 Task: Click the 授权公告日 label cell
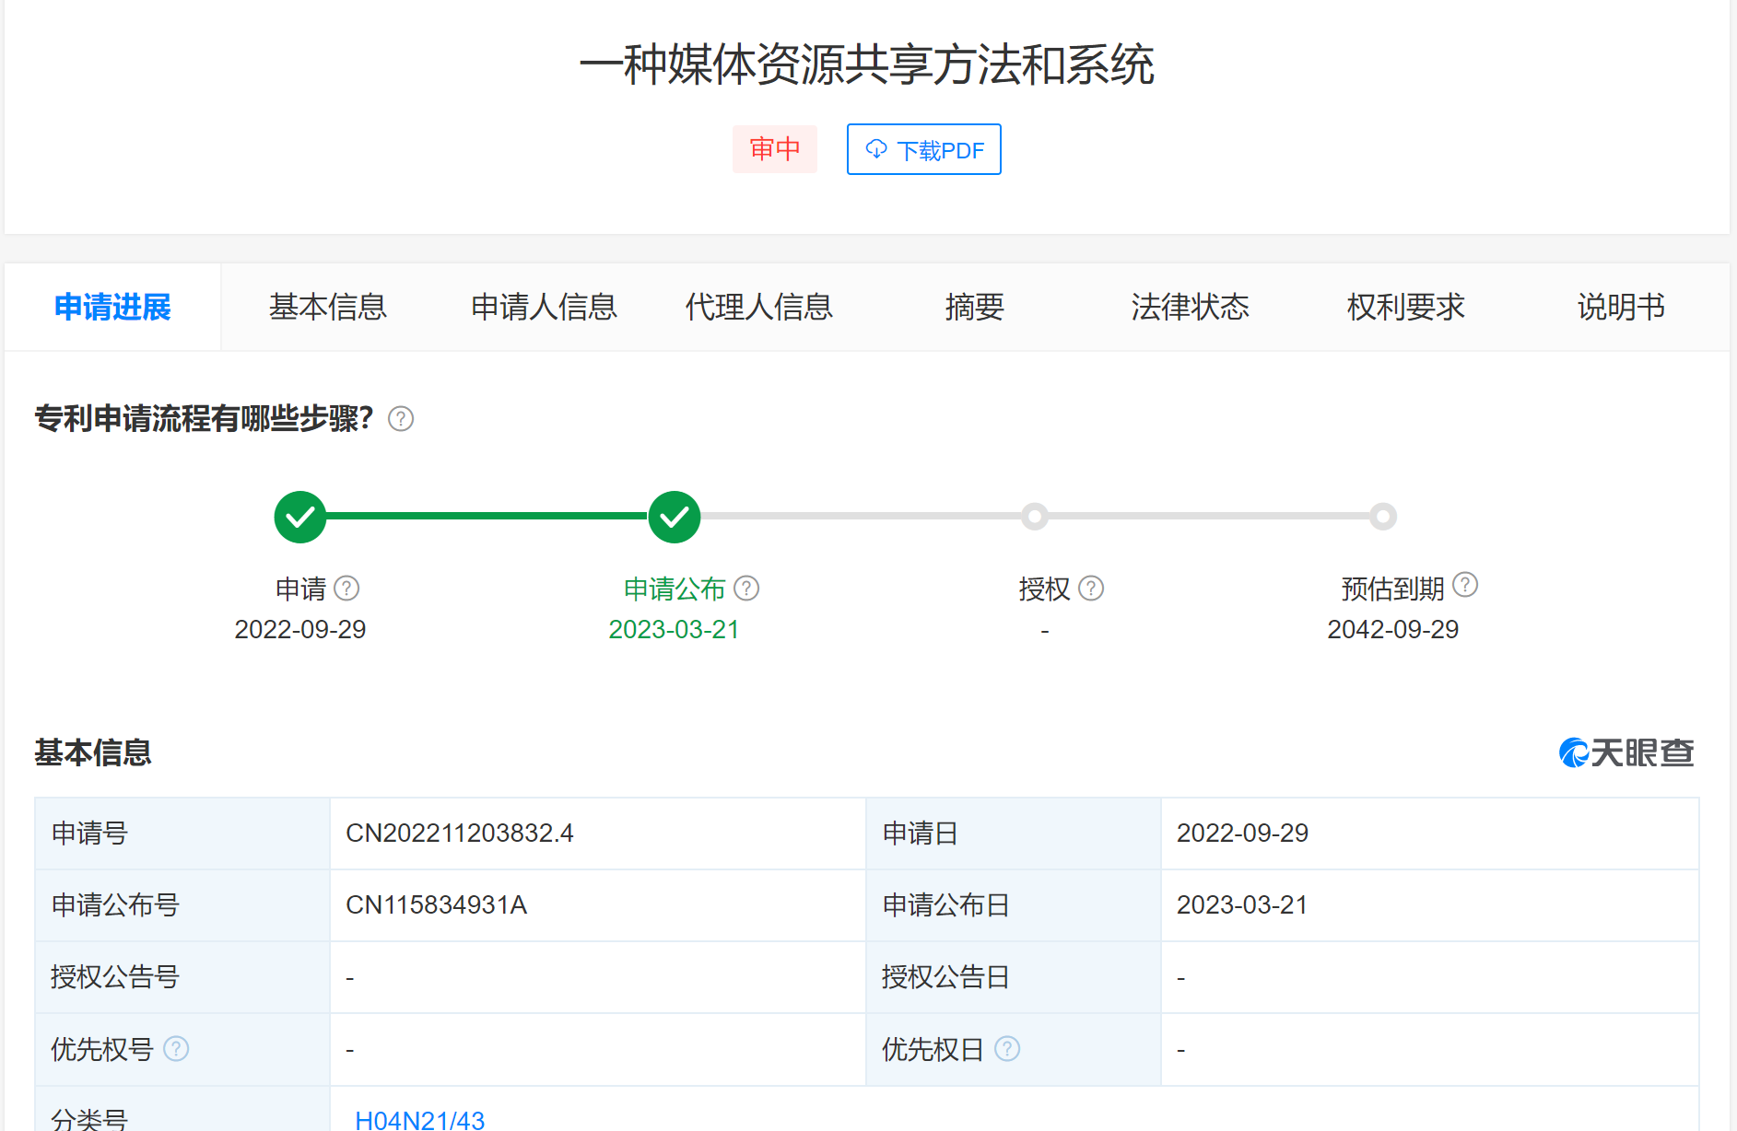1014,976
